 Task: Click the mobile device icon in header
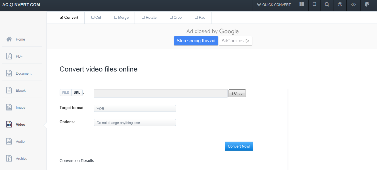314,5
